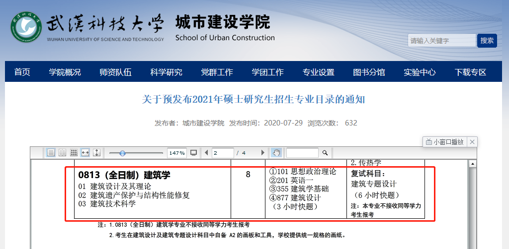Click the page number field showing 2
Viewport: 509px width, 249px height.
[223, 153]
